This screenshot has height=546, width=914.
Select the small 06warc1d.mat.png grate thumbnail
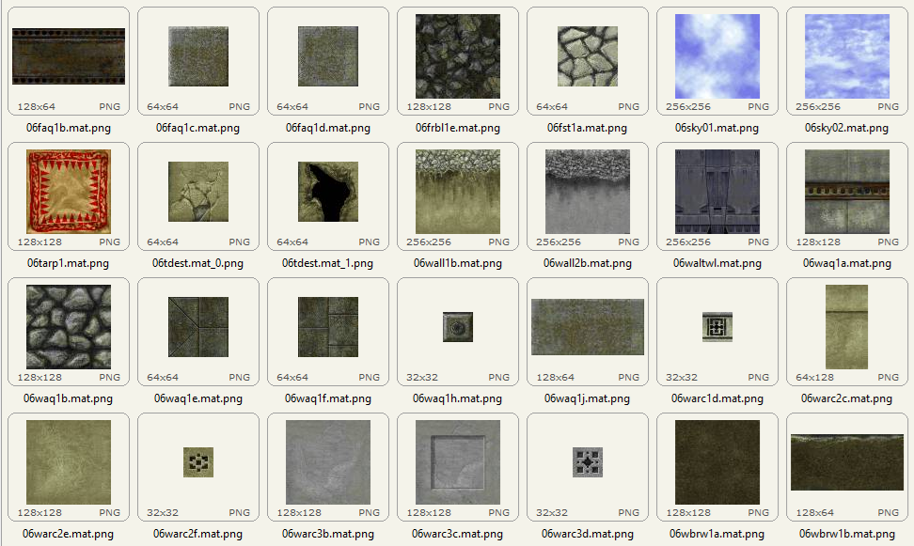coord(717,327)
